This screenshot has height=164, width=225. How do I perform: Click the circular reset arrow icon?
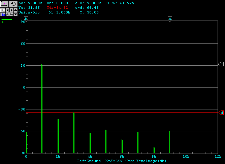(13, 4)
